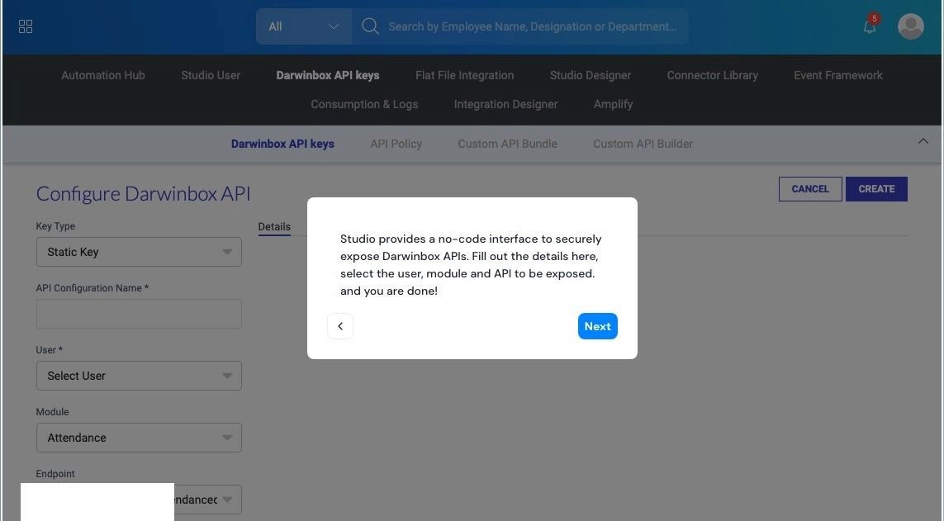Open Consumption & Logs menu item
944x521 pixels.
pos(364,104)
